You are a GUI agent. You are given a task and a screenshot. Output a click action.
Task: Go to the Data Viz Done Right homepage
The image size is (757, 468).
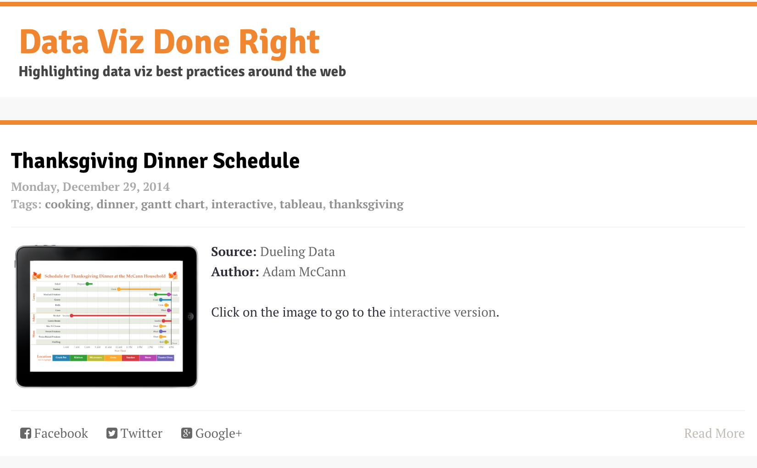point(169,42)
